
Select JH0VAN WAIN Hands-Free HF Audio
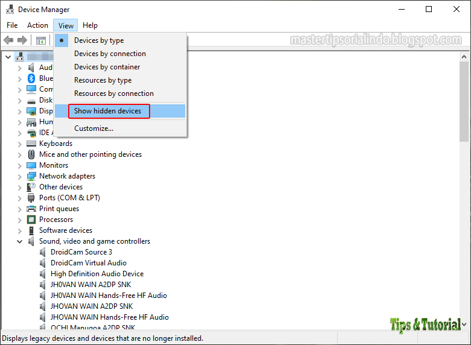click(109, 296)
